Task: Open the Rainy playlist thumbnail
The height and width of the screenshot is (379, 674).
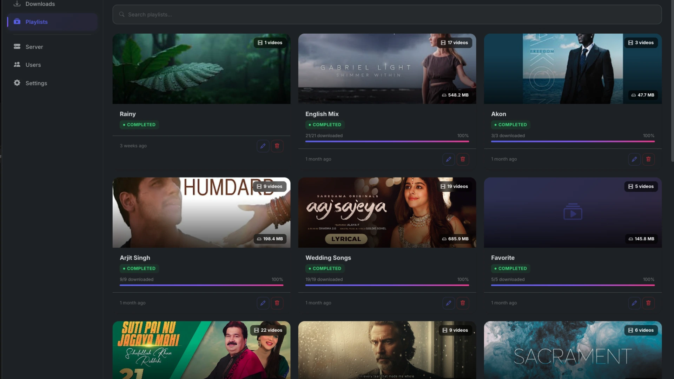Action: tap(201, 69)
